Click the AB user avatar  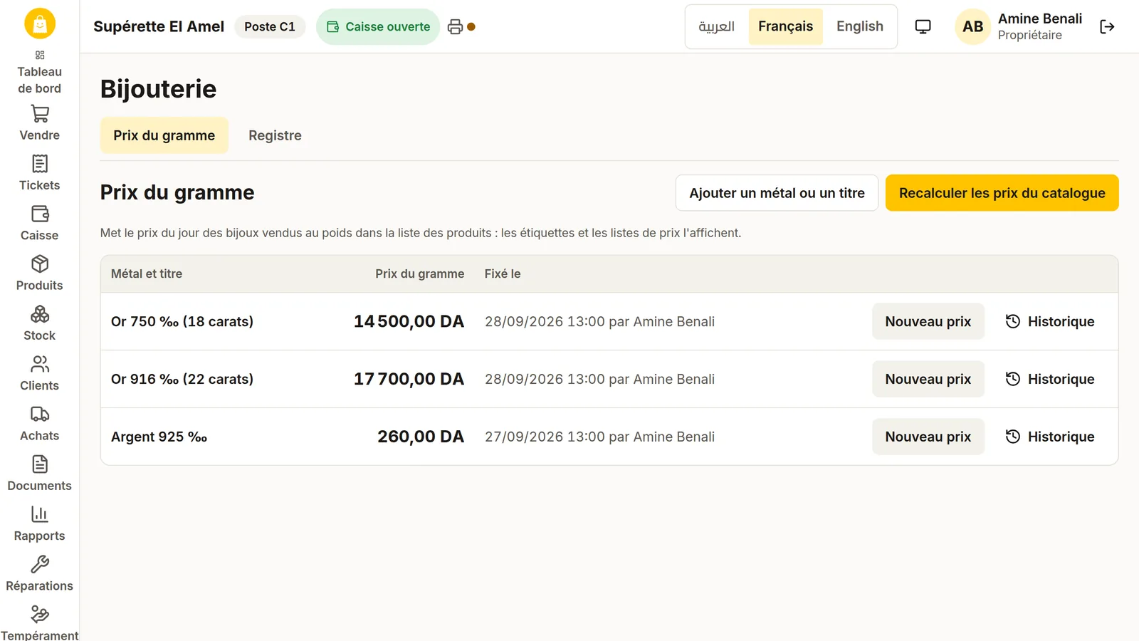(x=972, y=27)
